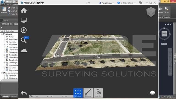Image resolution: width=176 pixels, height=99 pixels.
Task: Click the ReCap ViewCube
Action: pos(151,12)
